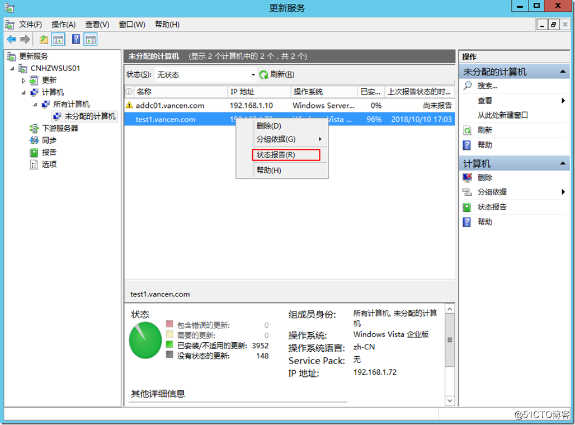Click 从此处新建窗口 in the actions pane
The height and width of the screenshot is (425, 575).
502,115
